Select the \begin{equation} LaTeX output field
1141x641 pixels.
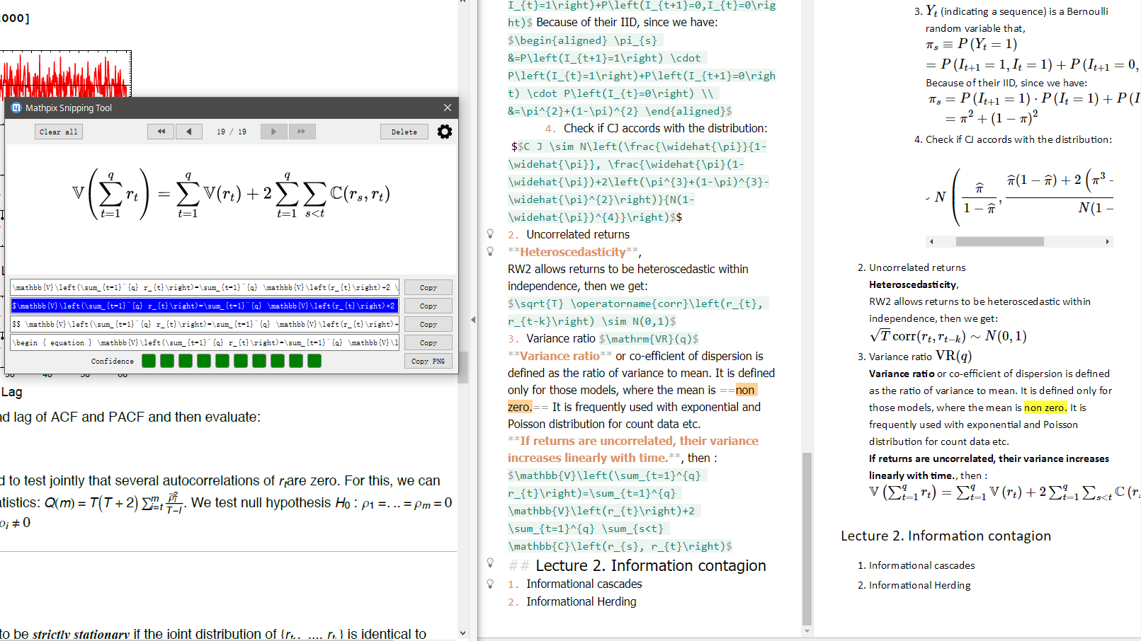click(205, 343)
